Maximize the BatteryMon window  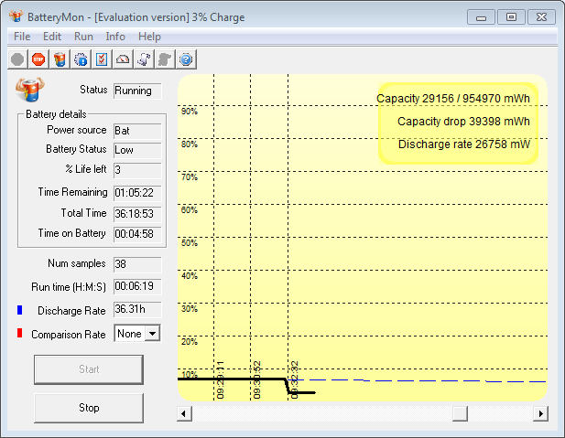(511, 16)
